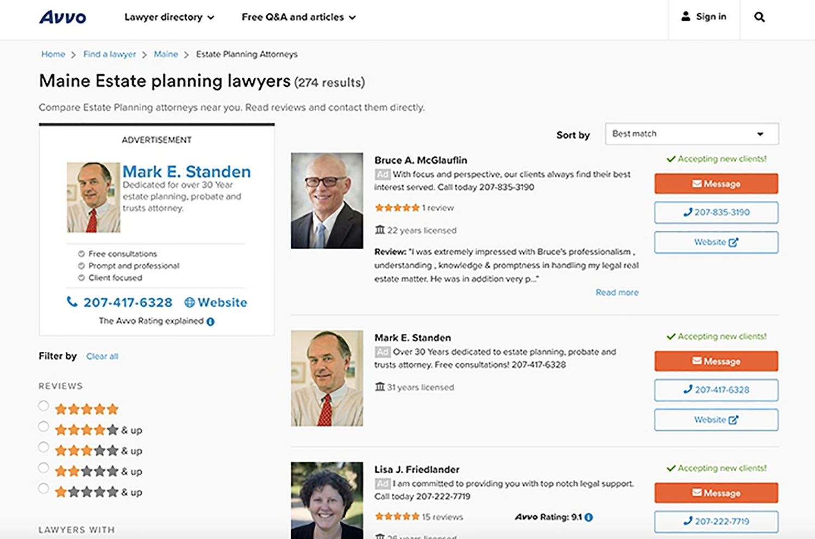Click the five-star rating next to Lisa's 15 reviews

pyautogui.click(x=397, y=516)
